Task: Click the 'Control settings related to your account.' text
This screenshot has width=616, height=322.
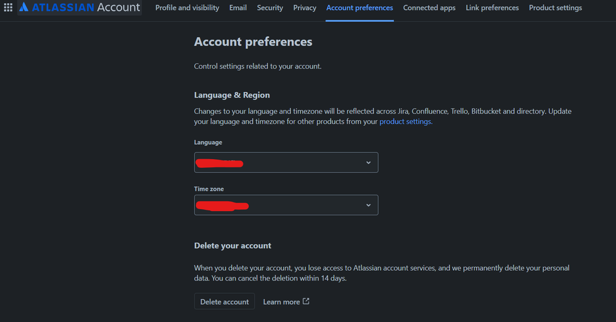Action: point(258,67)
